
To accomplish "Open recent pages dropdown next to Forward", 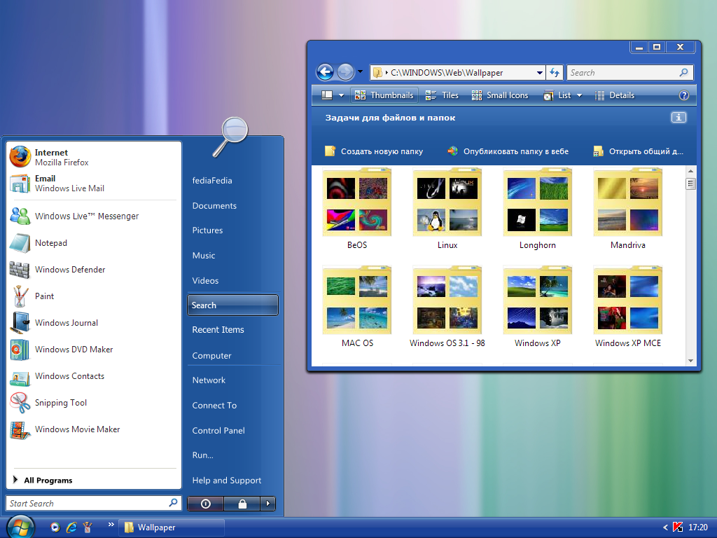I will click(360, 71).
